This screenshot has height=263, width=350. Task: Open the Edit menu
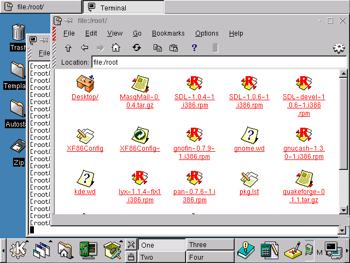(91, 33)
